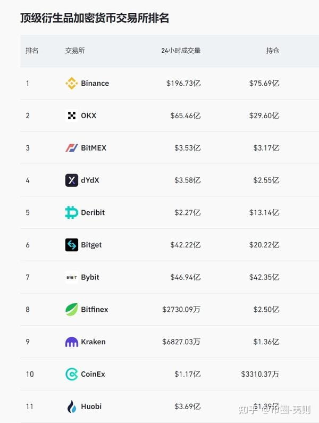Viewport: 319px width, 423px height.
Task: Click the Binance logo icon
Action: (x=71, y=83)
